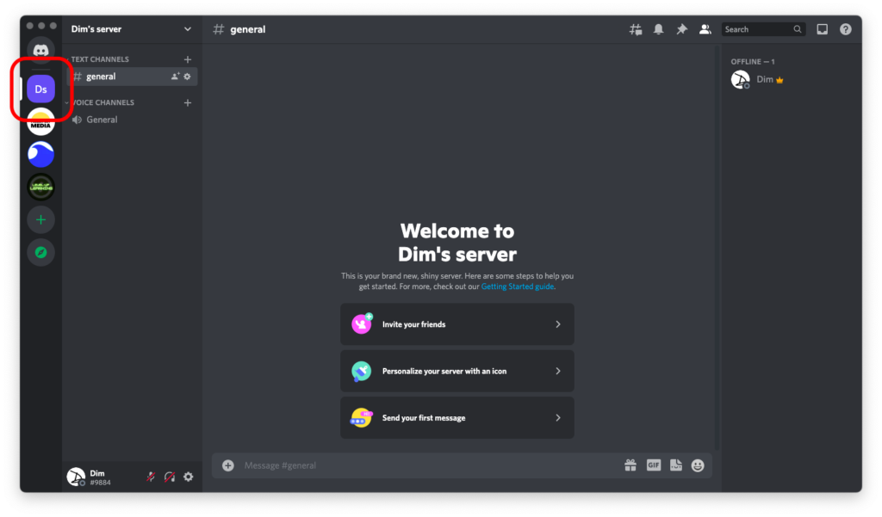Select the general text channel
882x517 pixels.
pos(132,77)
